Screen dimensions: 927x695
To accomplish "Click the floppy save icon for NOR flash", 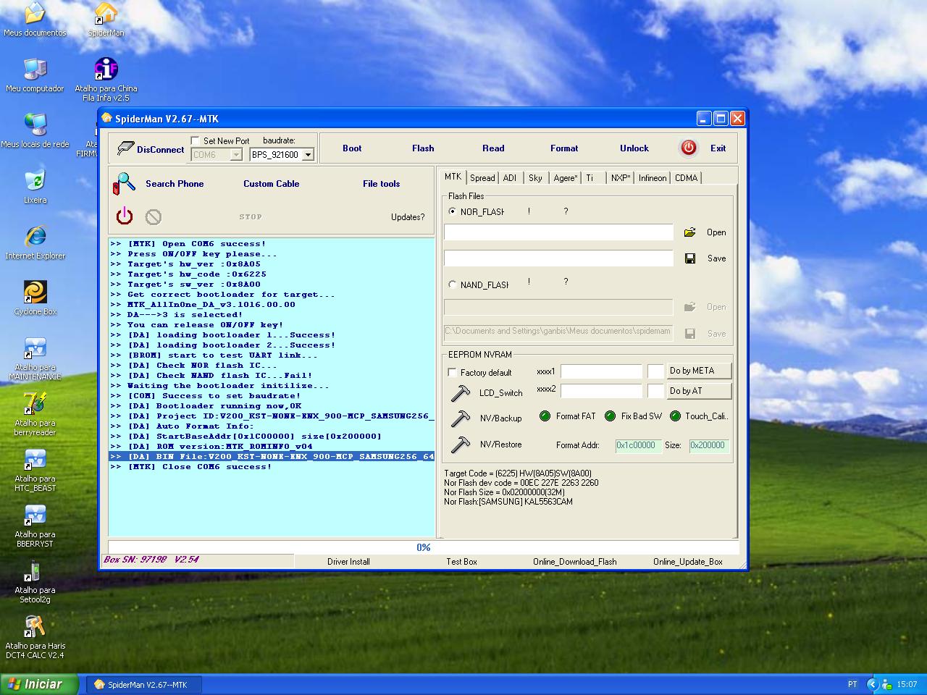I will click(690, 258).
